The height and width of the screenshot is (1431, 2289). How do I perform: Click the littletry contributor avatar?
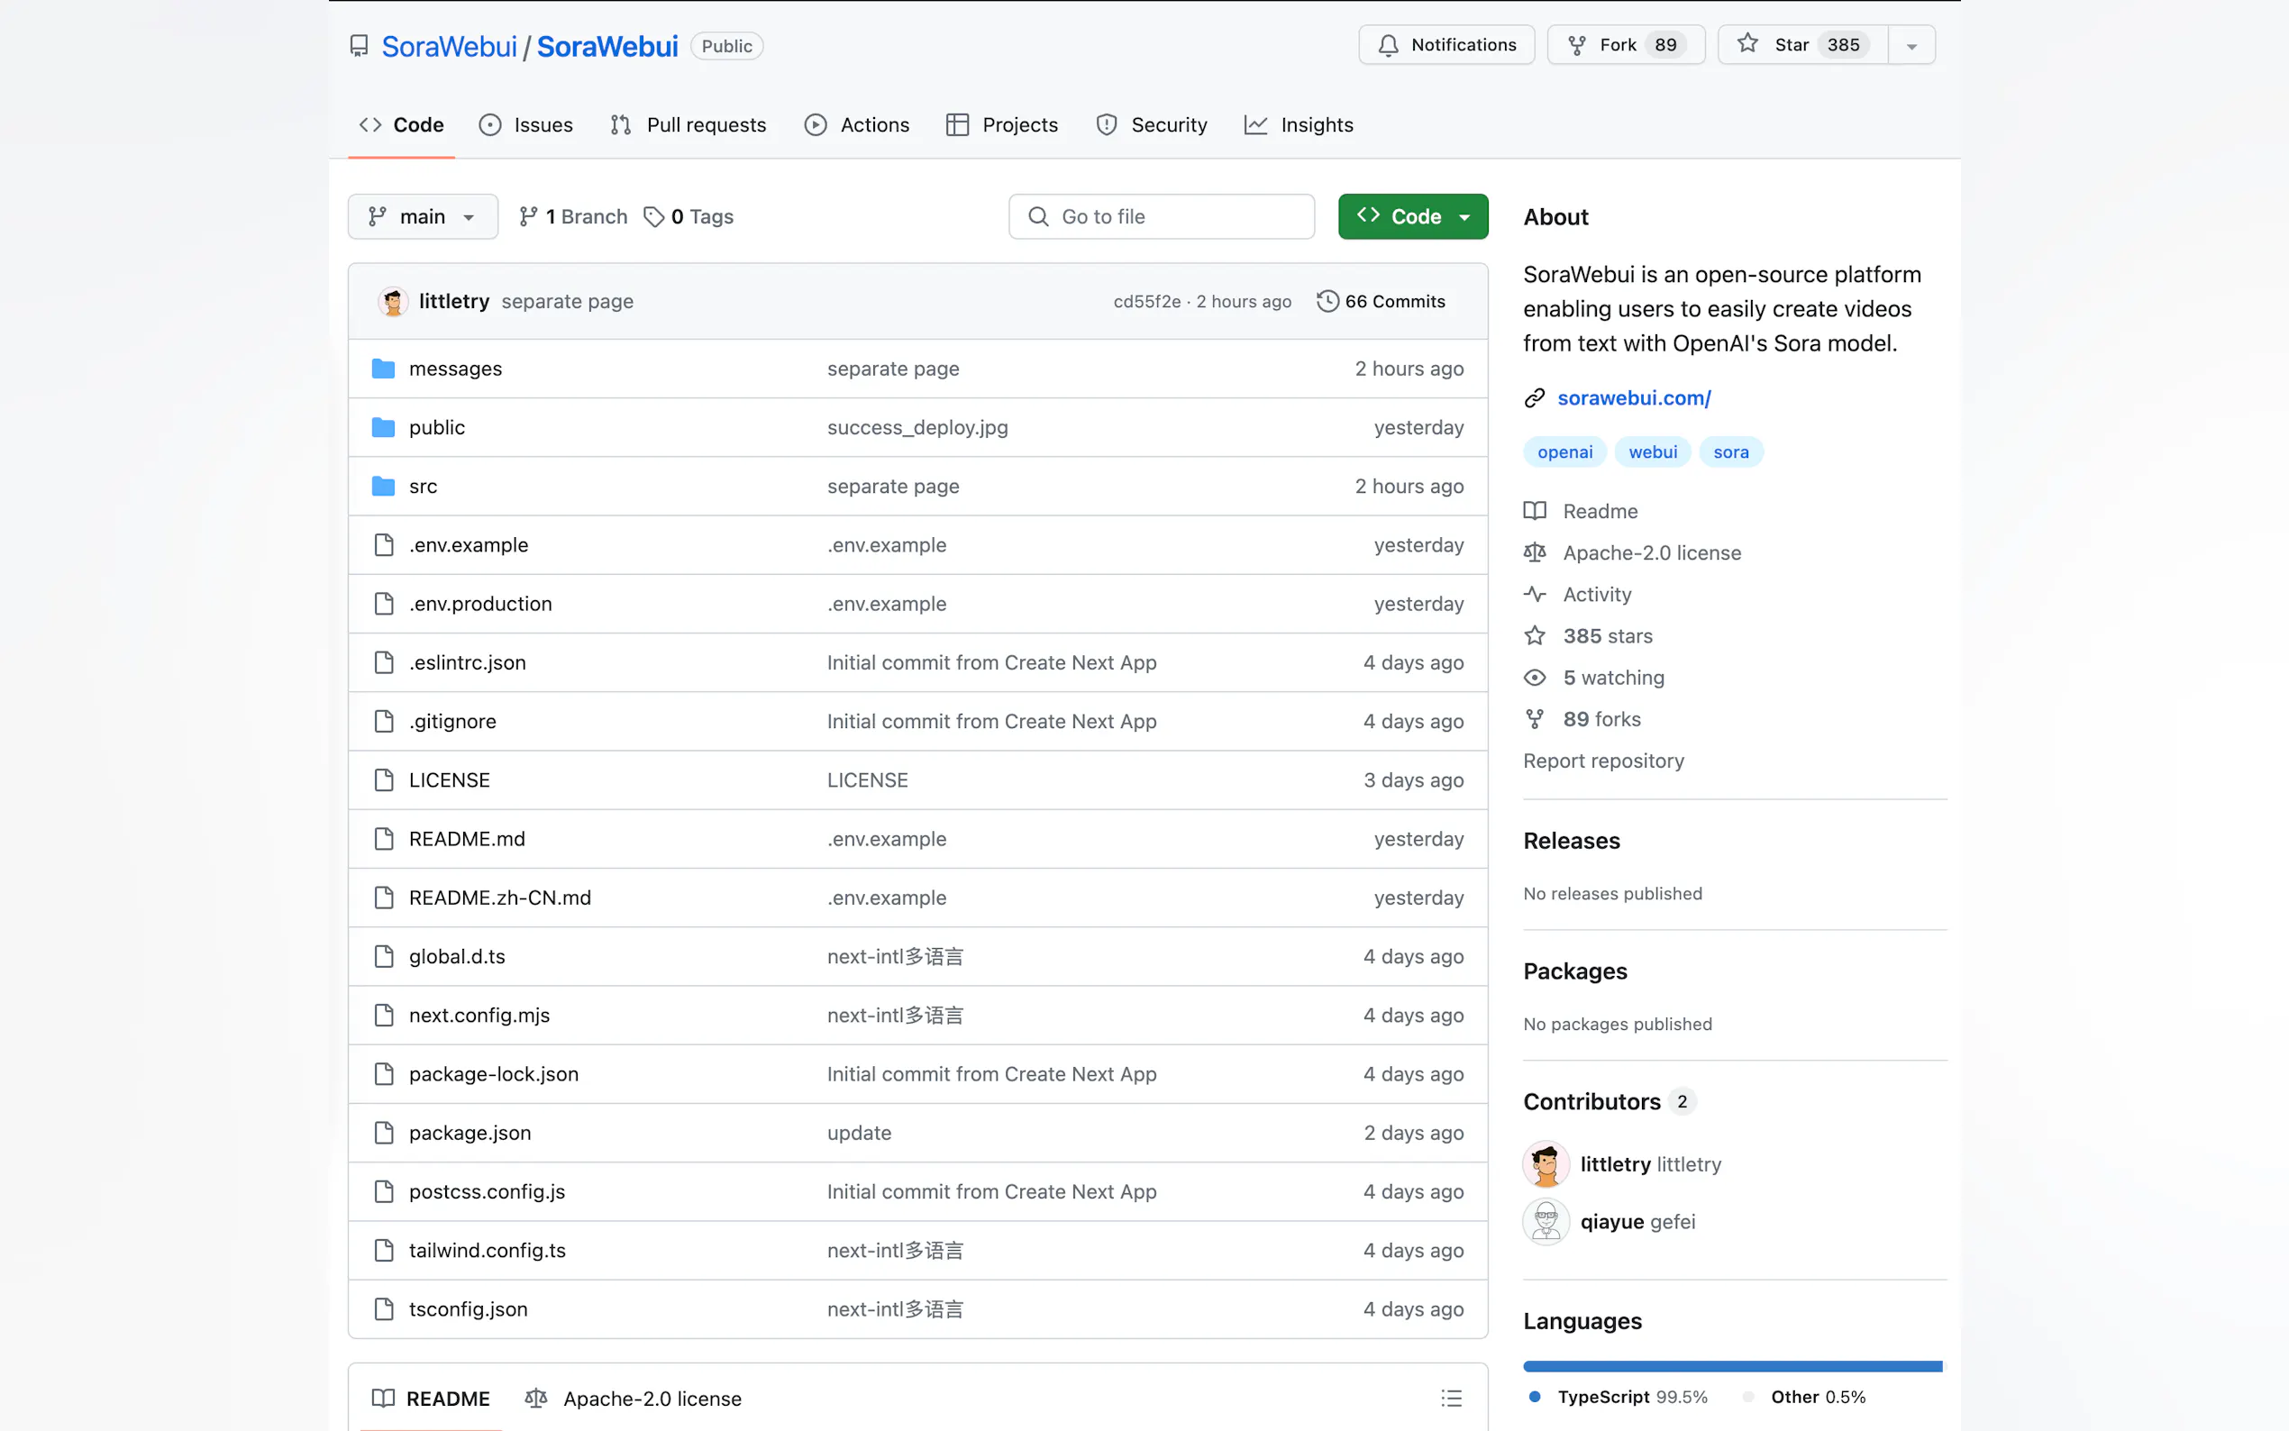click(1546, 1164)
